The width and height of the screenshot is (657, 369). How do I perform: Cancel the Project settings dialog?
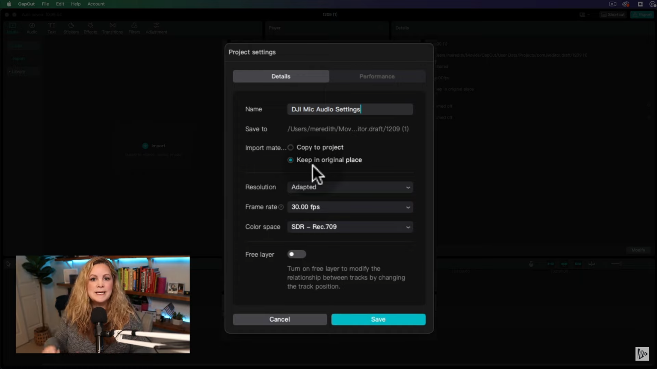[280, 319]
